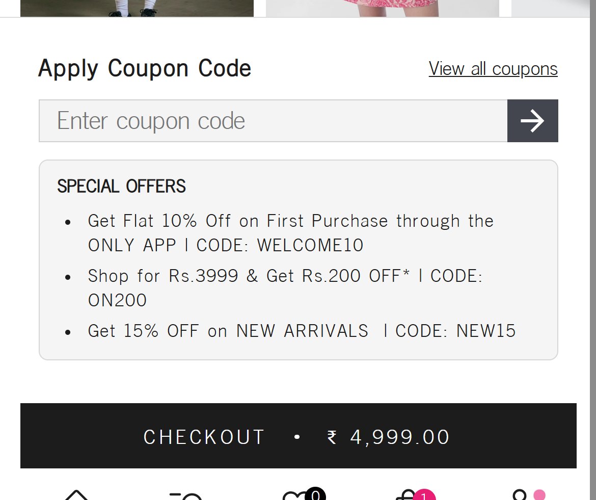This screenshot has width=596, height=500.
Task: Submit coupon with the arrow button
Action: click(x=532, y=120)
